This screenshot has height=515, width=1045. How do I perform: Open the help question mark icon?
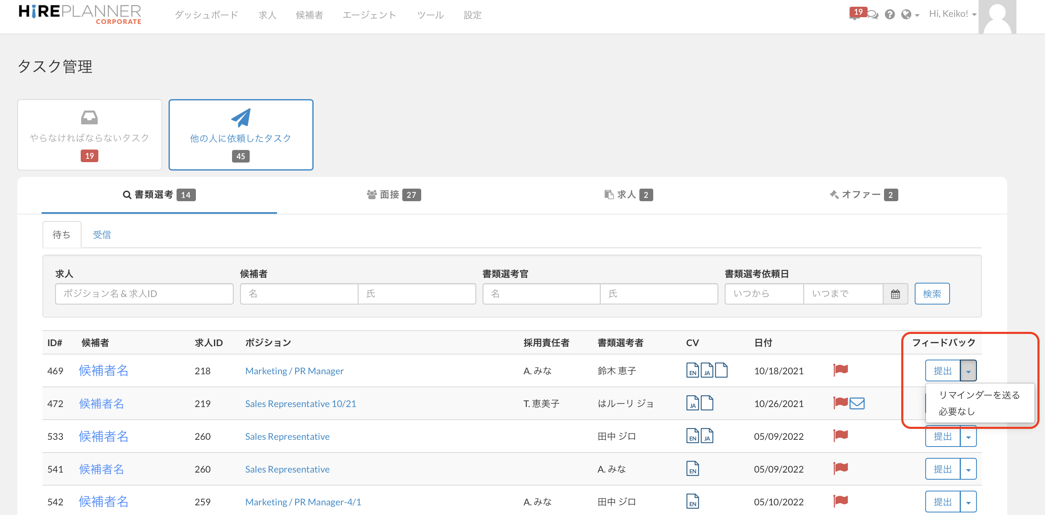pos(889,15)
